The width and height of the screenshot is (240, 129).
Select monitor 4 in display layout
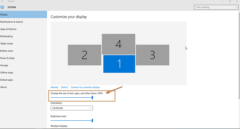119,44
